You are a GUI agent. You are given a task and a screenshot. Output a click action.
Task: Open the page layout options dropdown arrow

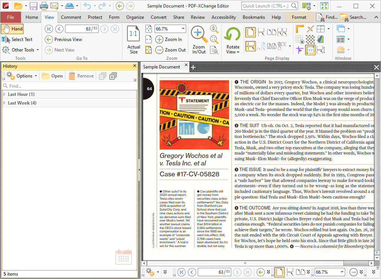(290, 46)
